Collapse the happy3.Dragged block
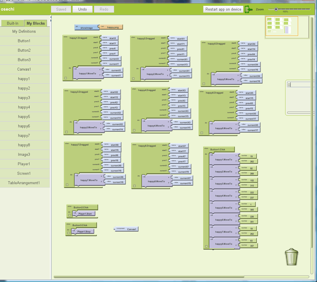 pyautogui.click(x=66, y=132)
